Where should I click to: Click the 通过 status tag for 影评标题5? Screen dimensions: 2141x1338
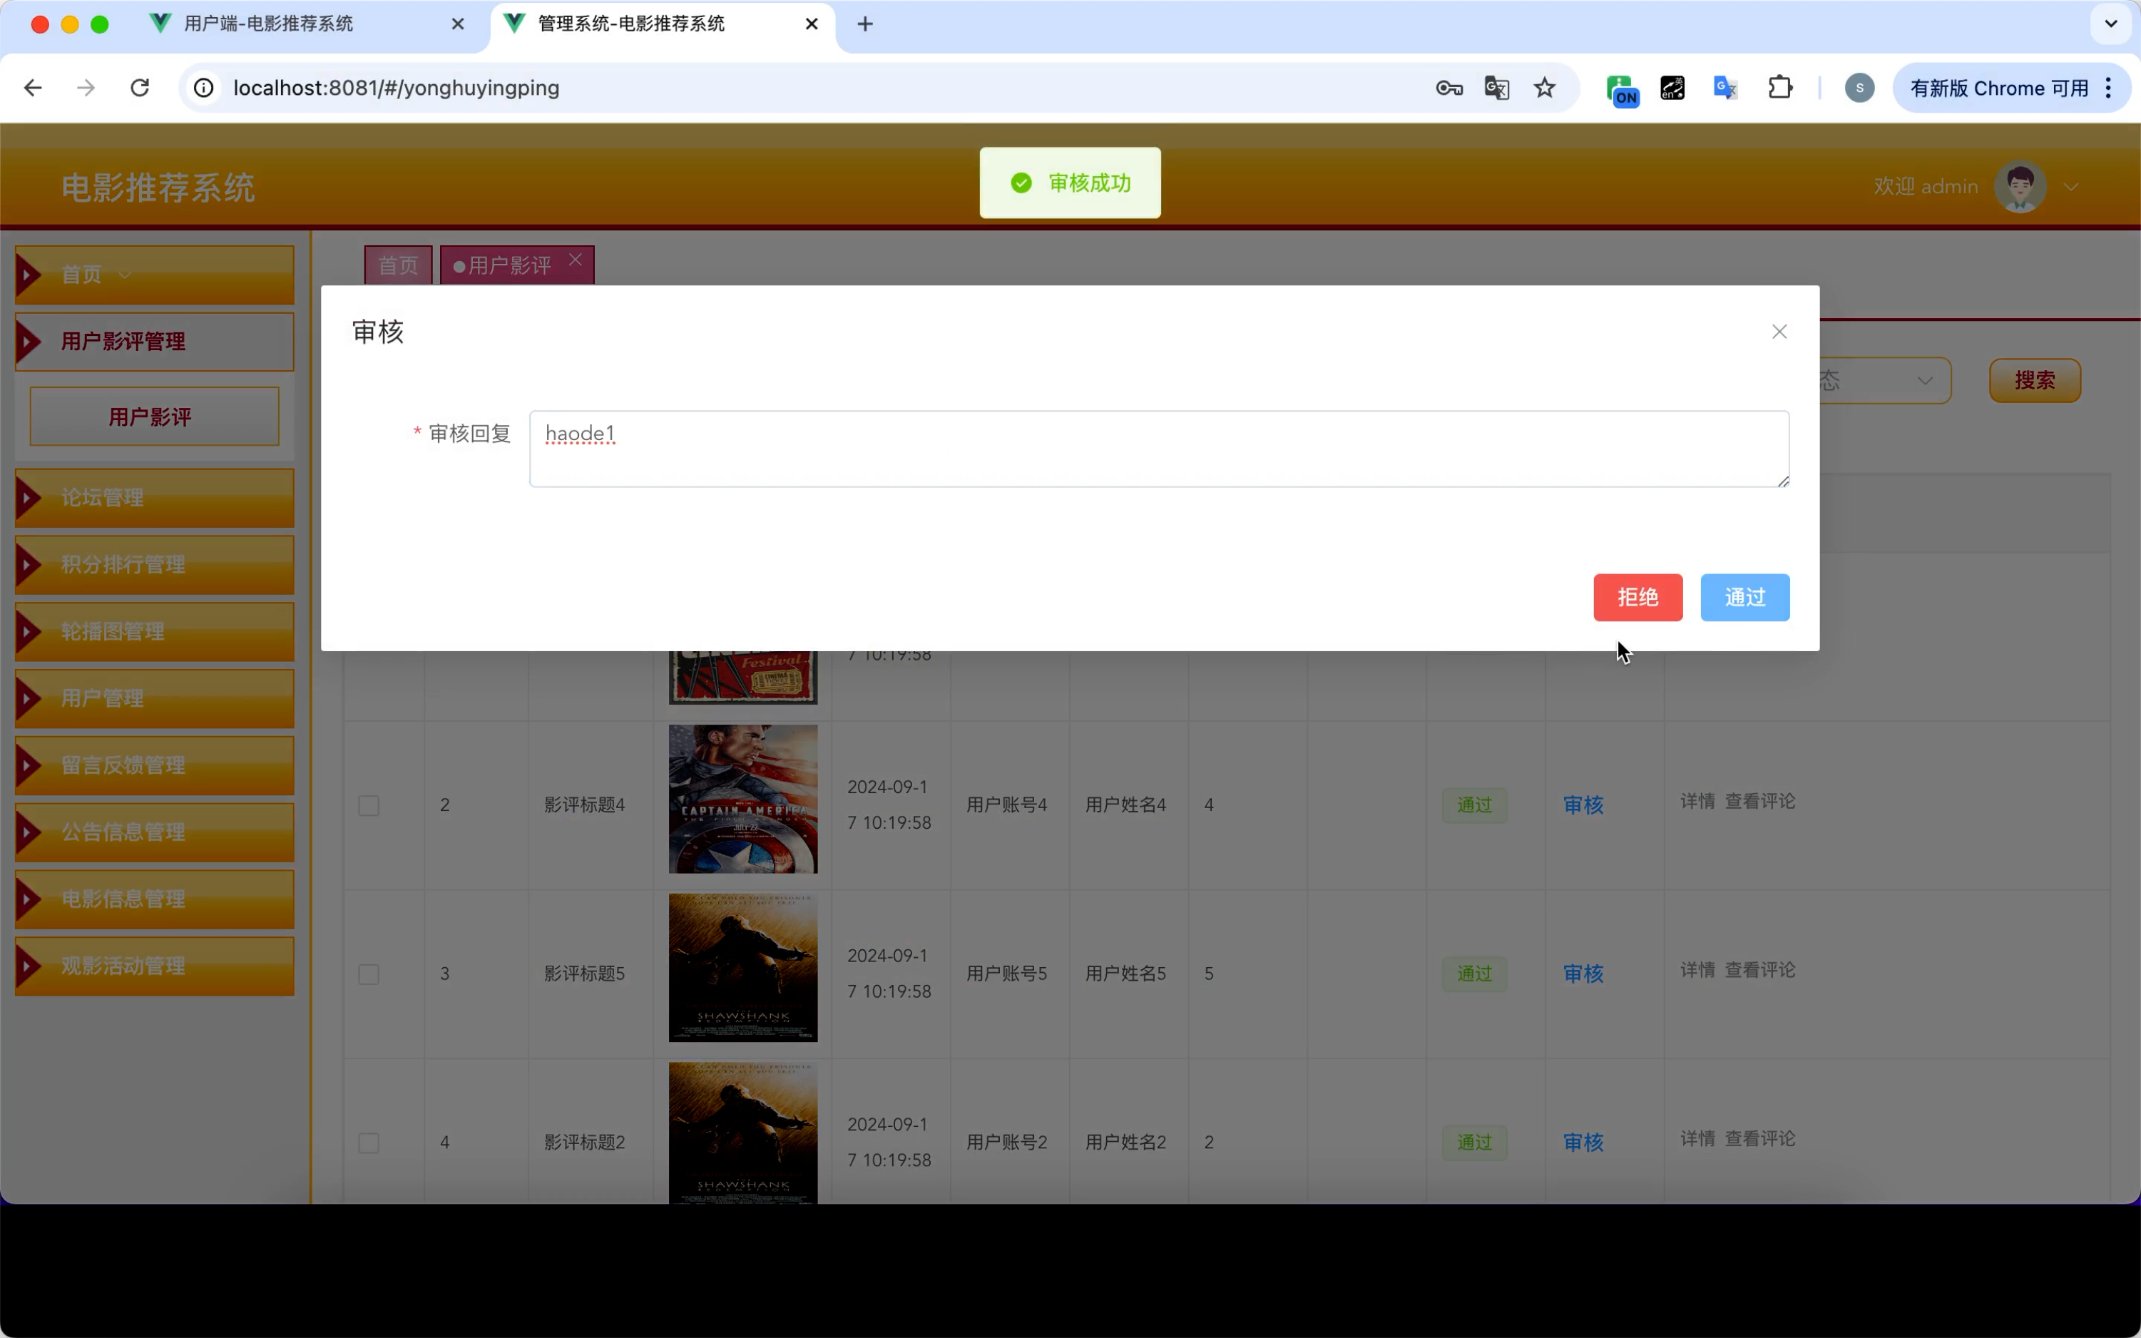click(x=1474, y=974)
